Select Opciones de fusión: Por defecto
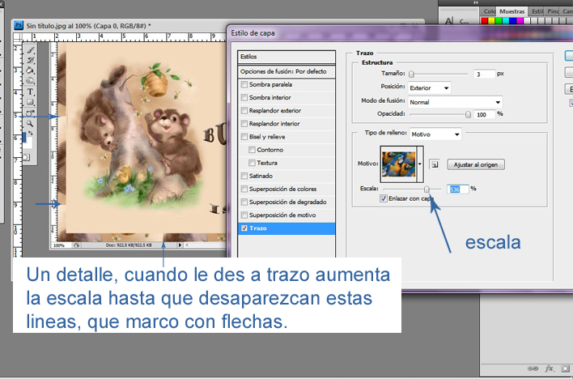Viewport: 573px width, 379px height. (x=286, y=72)
